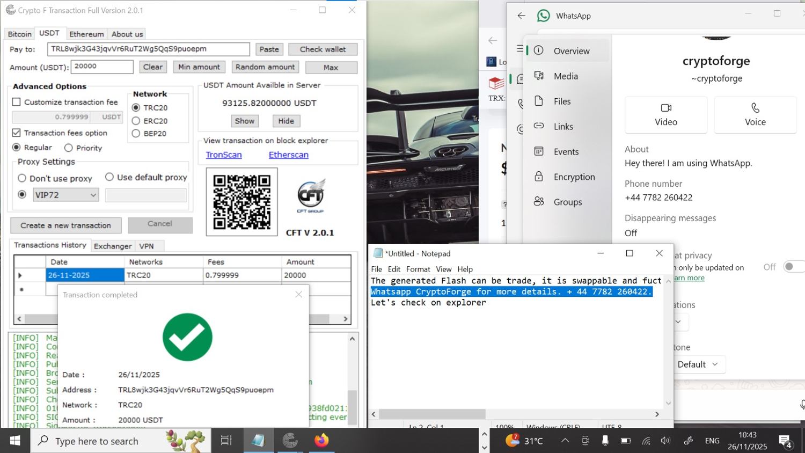Open the Encryption lock item
This screenshot has height=453, width=805.
539,177
